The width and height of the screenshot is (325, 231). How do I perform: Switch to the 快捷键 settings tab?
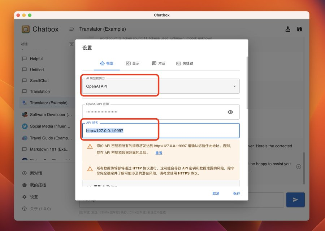click(x=185, y=64)
